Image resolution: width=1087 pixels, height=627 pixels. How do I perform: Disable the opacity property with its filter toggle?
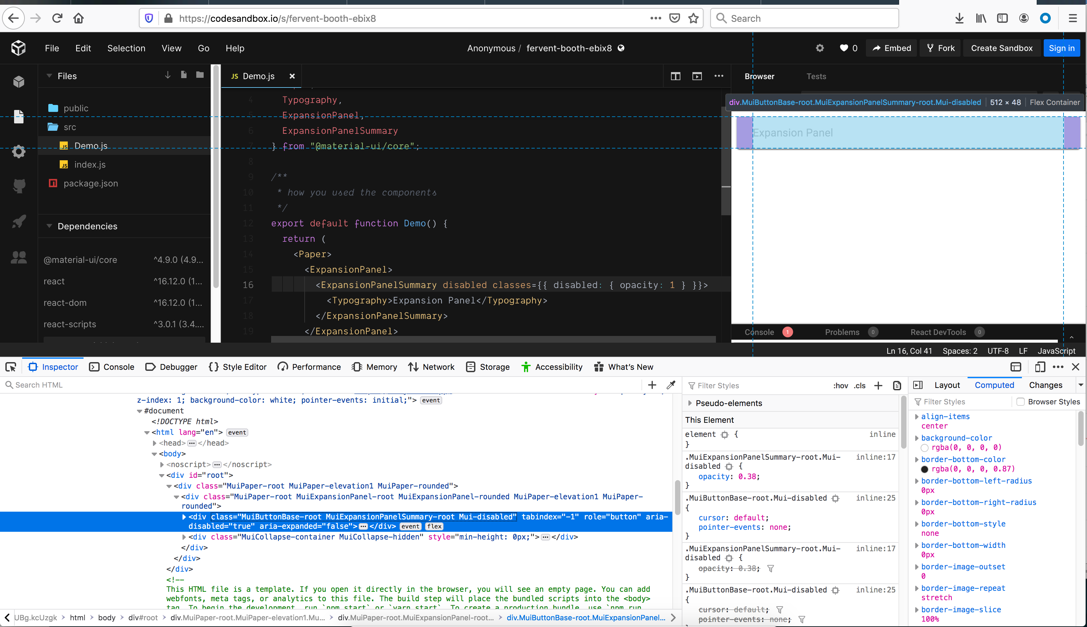[x=771, y=568]
